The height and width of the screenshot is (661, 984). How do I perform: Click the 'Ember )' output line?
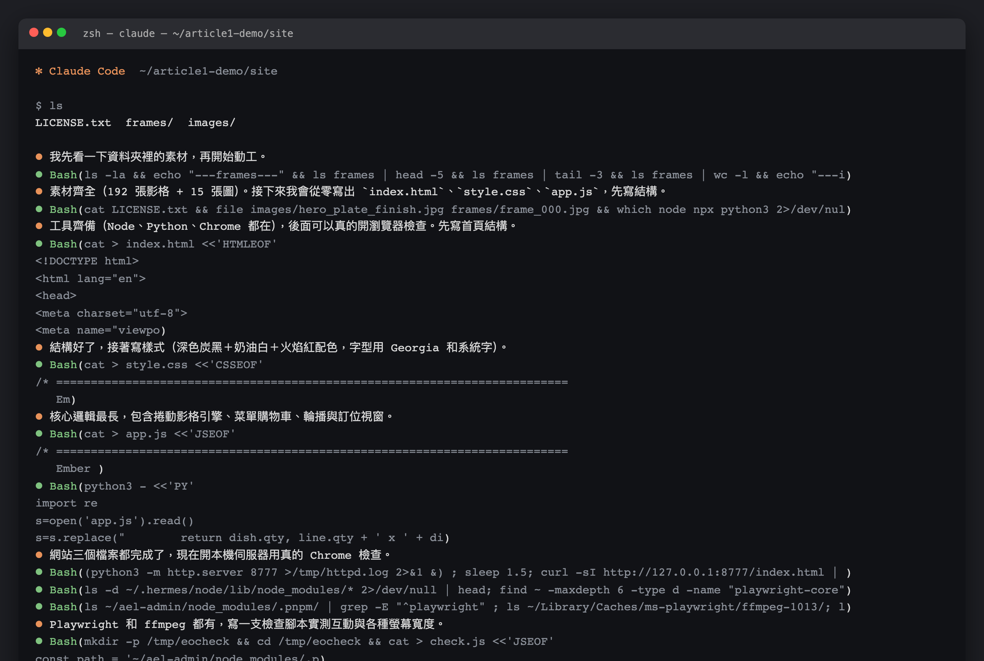point(80,468)
